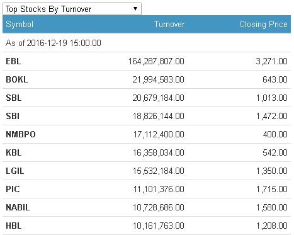Select turnover value 15,532,184.00

pos(159,171)
